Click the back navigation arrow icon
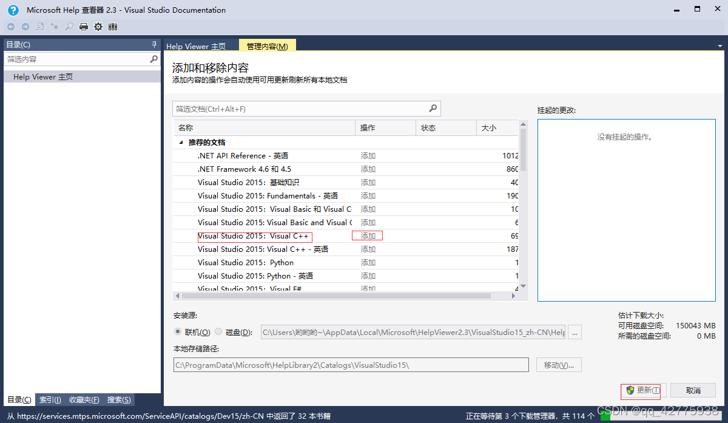 coord(10,27)
